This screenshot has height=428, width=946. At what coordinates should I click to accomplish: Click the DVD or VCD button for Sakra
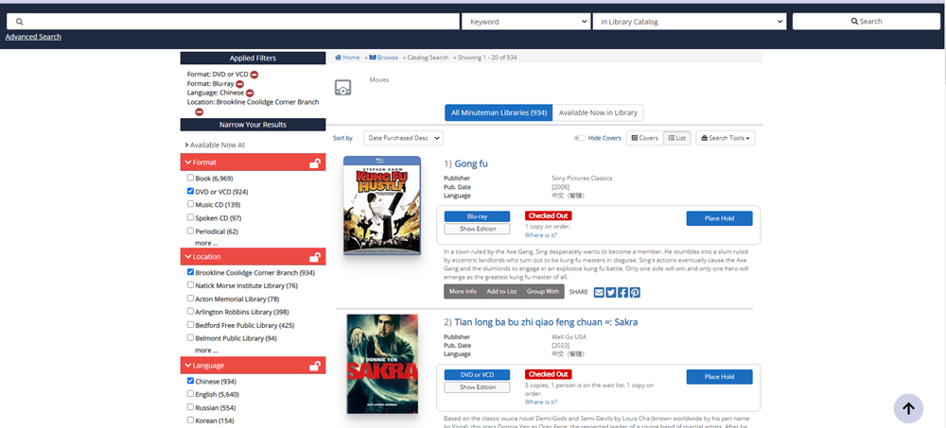[x=477, y=375]
